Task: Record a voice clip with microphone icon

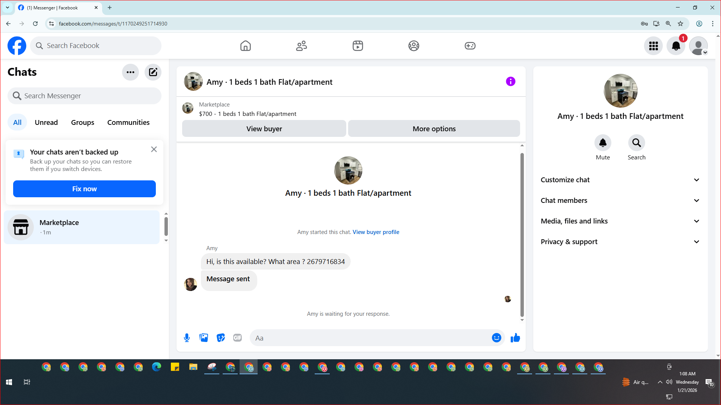Action: (187, 338)
